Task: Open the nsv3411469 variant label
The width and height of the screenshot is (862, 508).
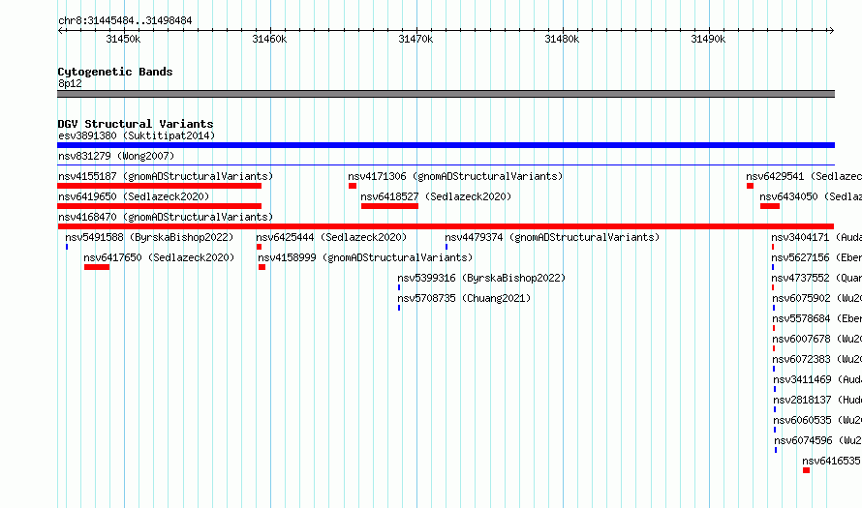Action: 817,379
